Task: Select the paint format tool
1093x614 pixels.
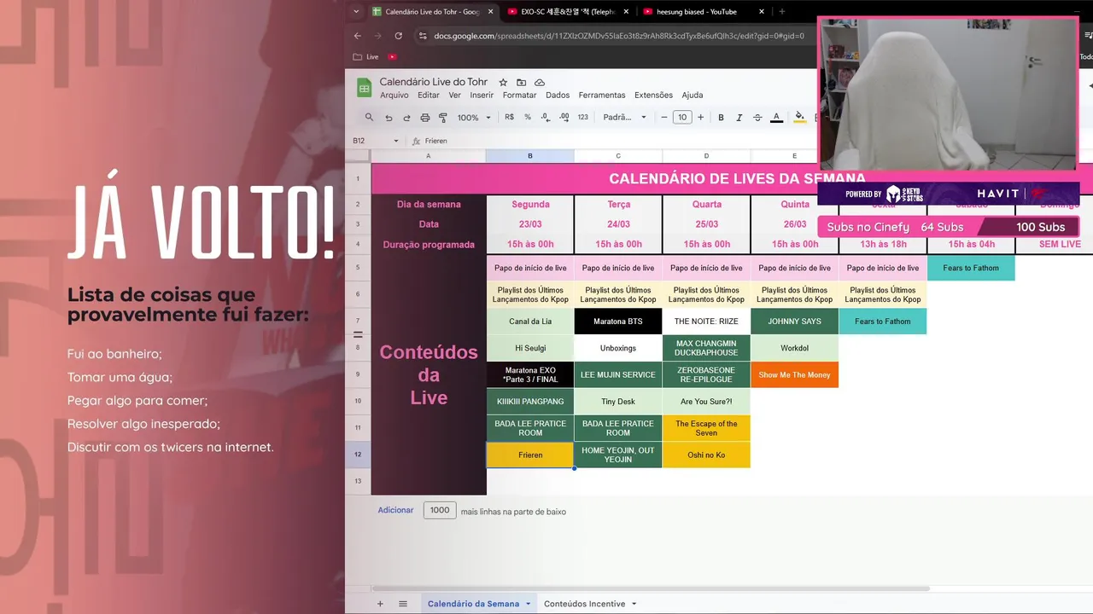Action: 442,118
